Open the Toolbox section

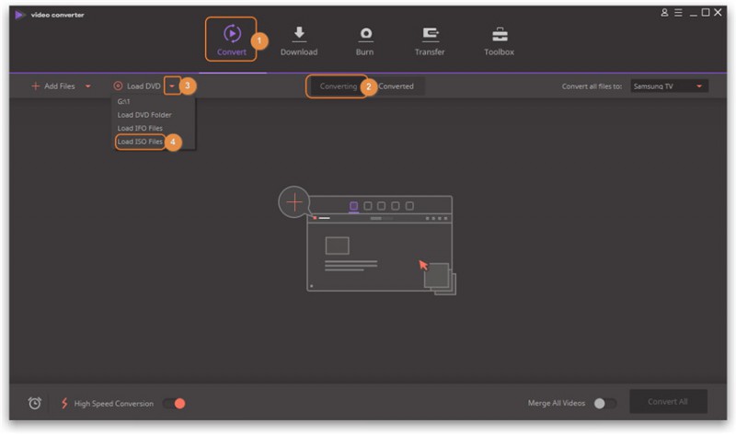(x=500, y=35)
